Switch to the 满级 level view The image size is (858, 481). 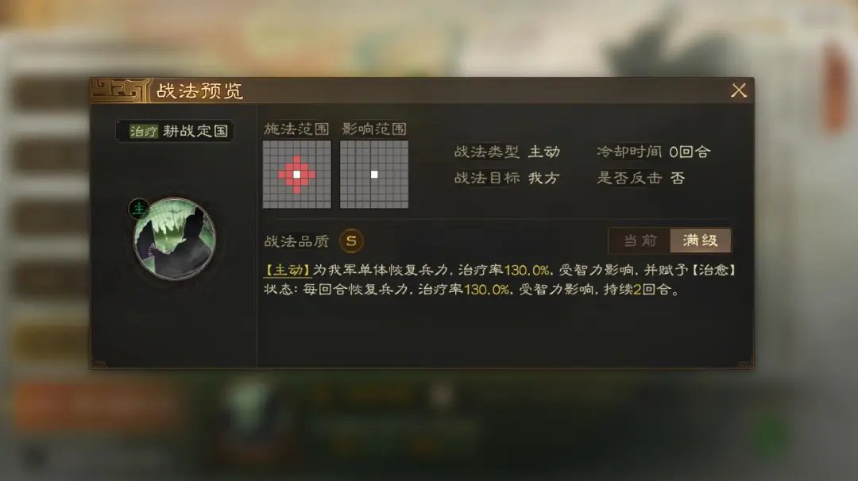[x=701, y=240]
